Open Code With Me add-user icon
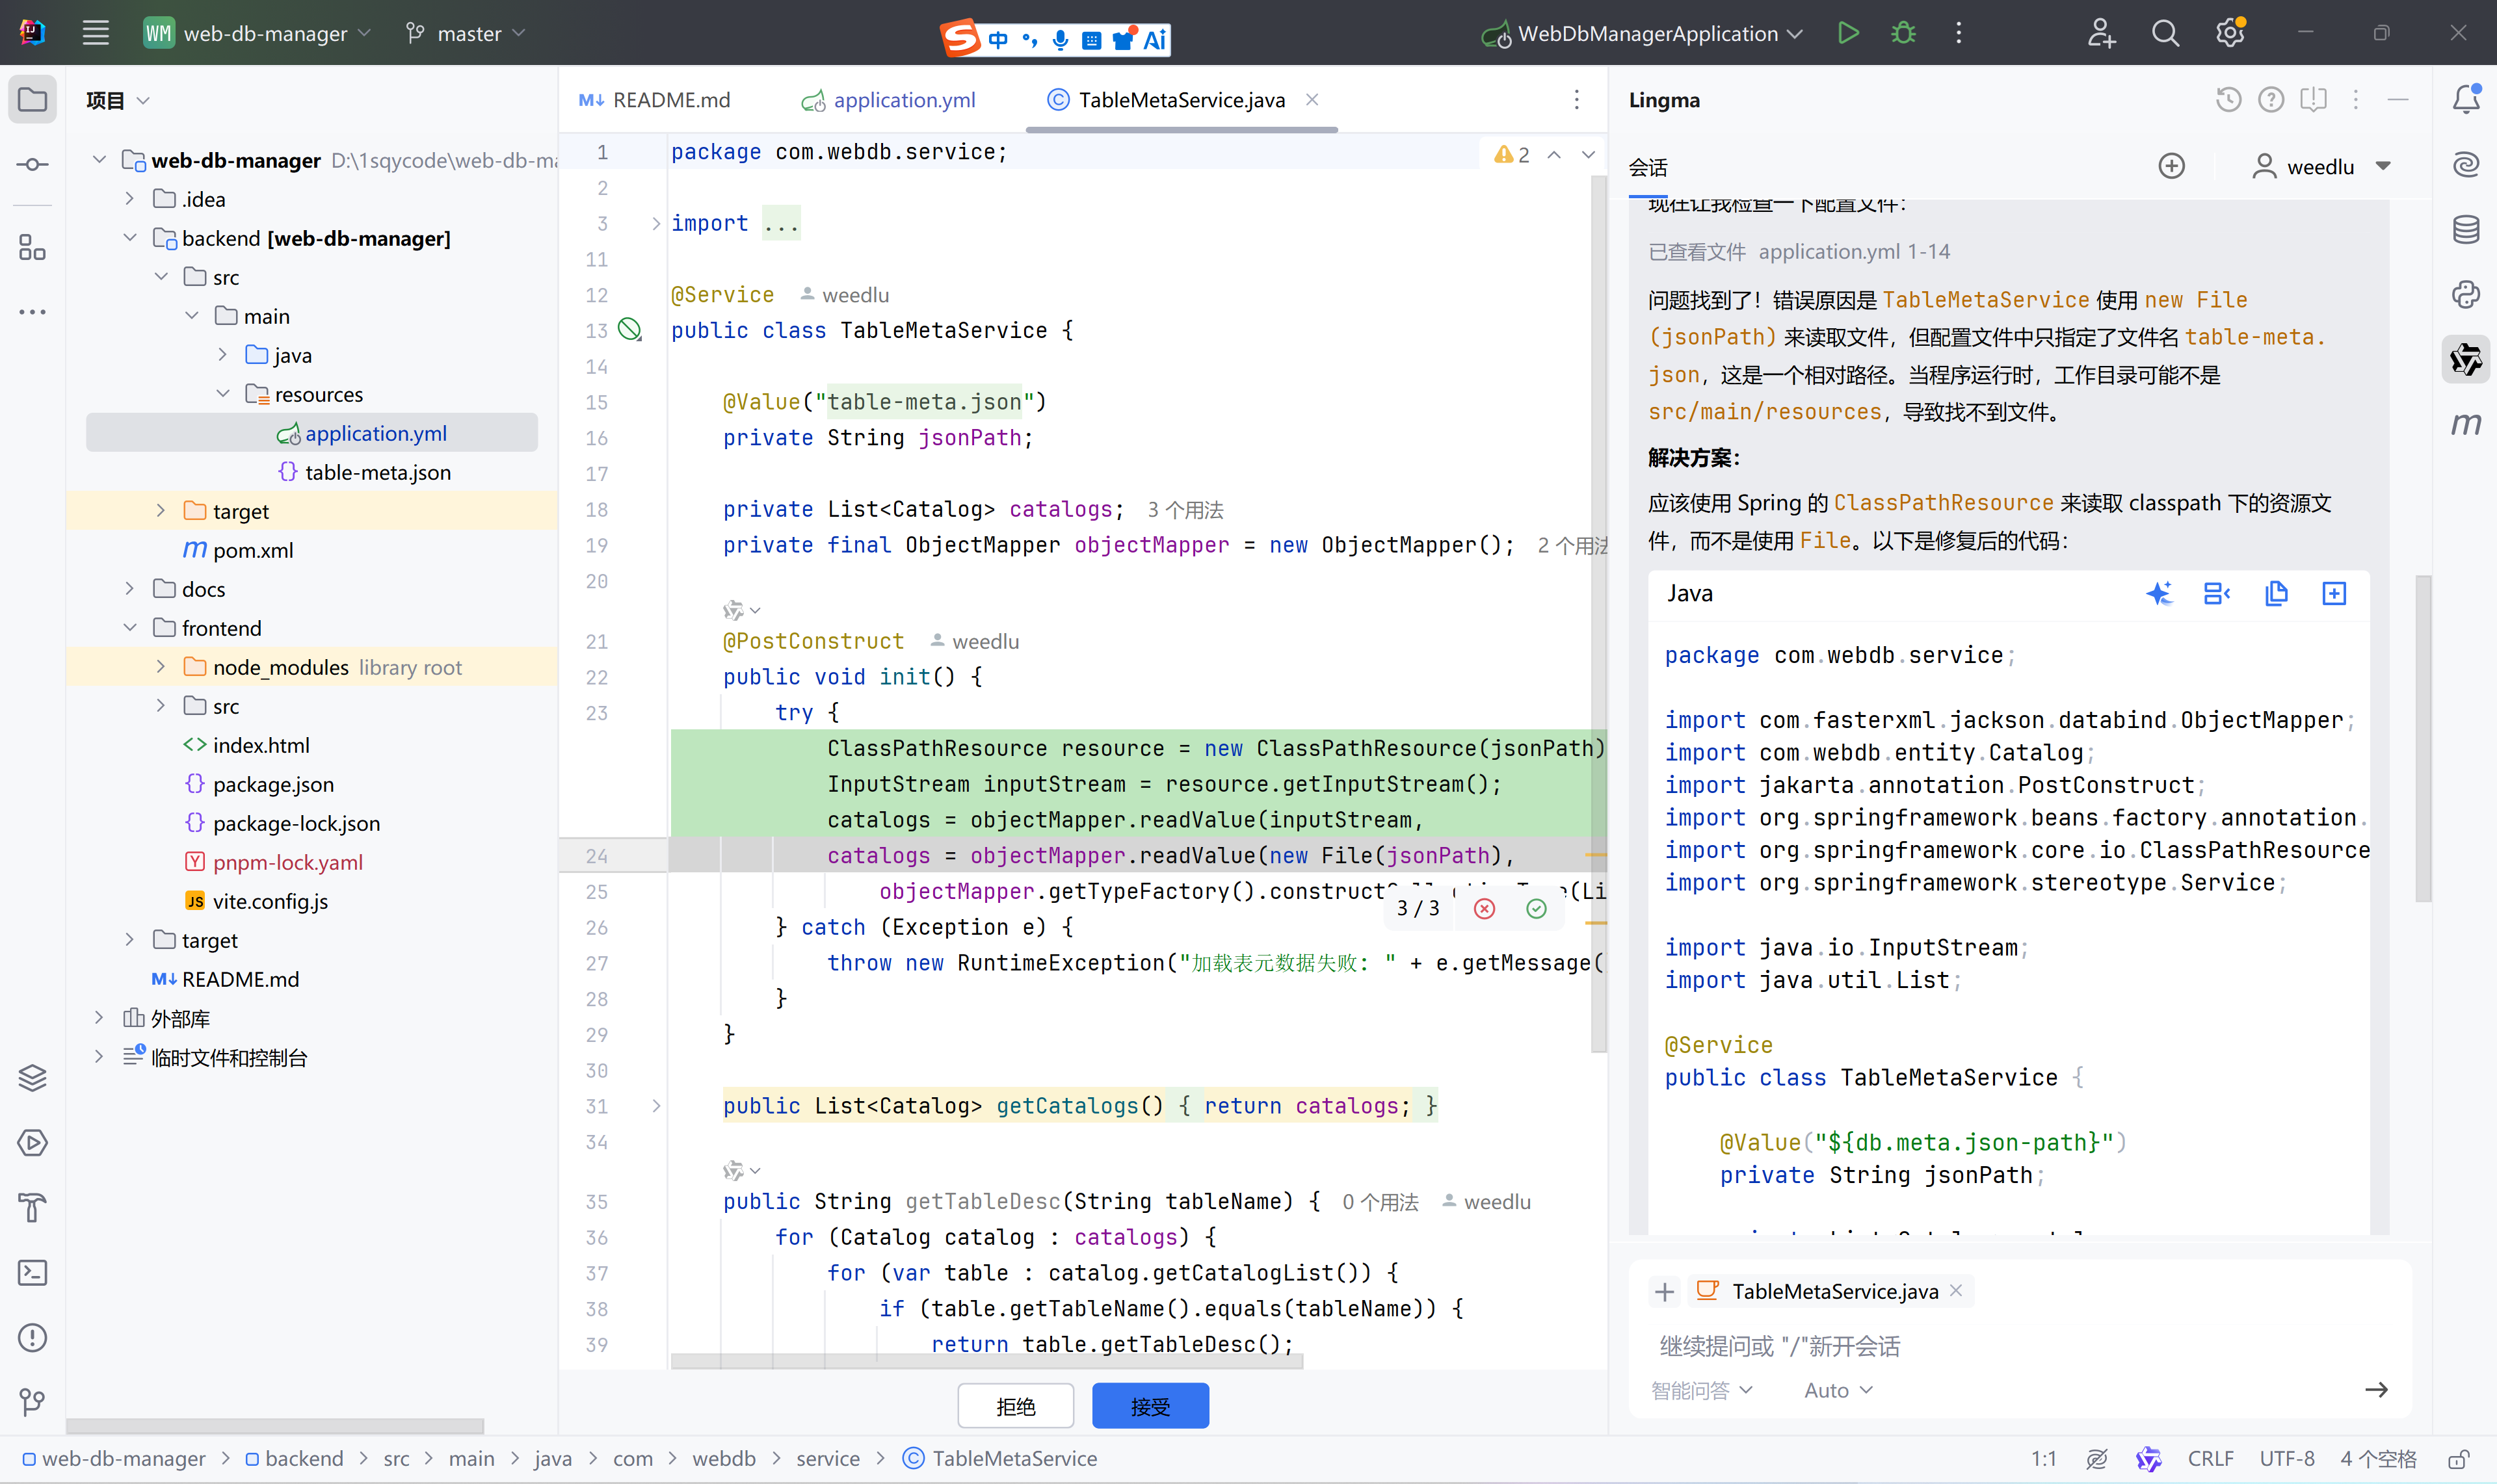This screenshot has height=1484, width=2497. pyautogui.click(x=2101, y=33)
